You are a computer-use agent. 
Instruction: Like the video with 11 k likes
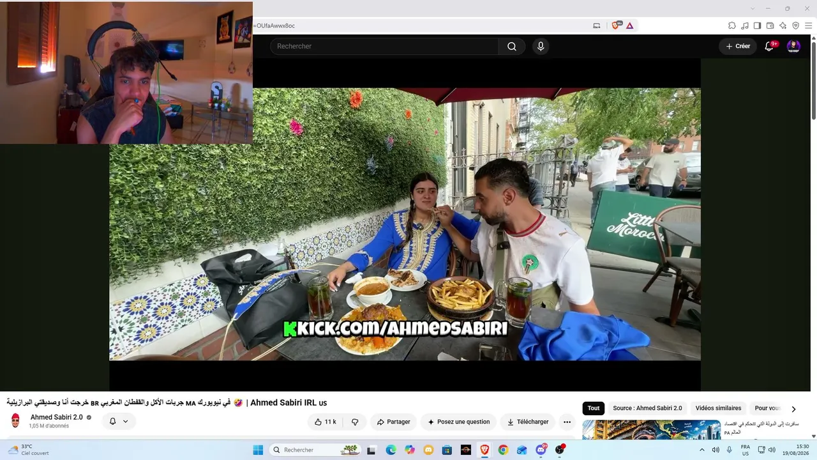[326, 422]
